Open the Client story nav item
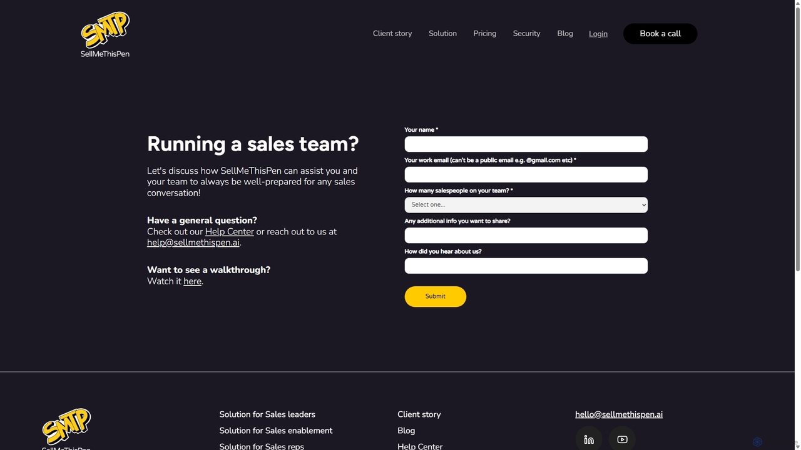Screen dimensions: 801x450 (392, 34)
